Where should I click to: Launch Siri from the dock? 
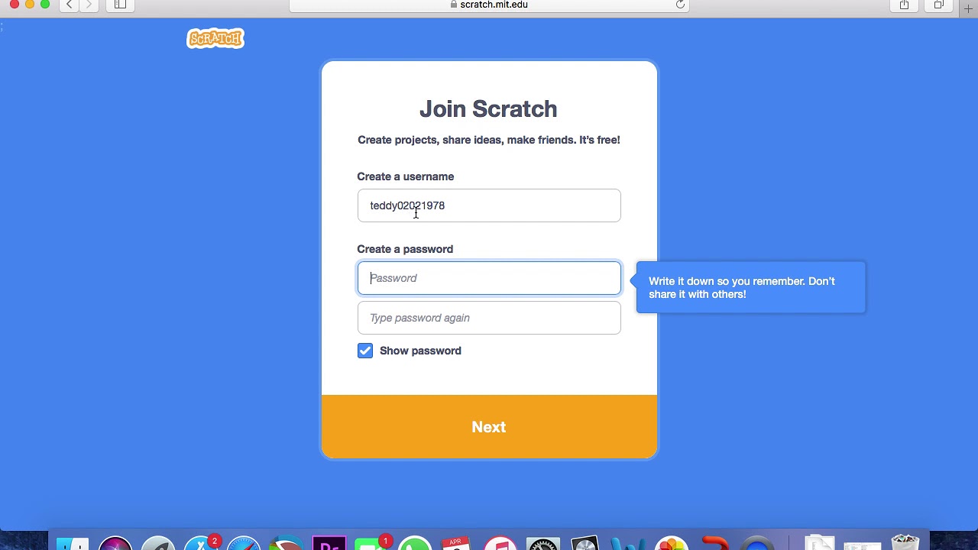115,544
